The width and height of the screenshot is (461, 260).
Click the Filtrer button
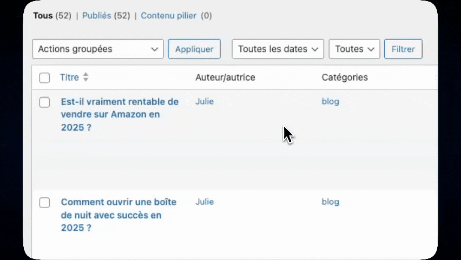[x=403, y=49]
